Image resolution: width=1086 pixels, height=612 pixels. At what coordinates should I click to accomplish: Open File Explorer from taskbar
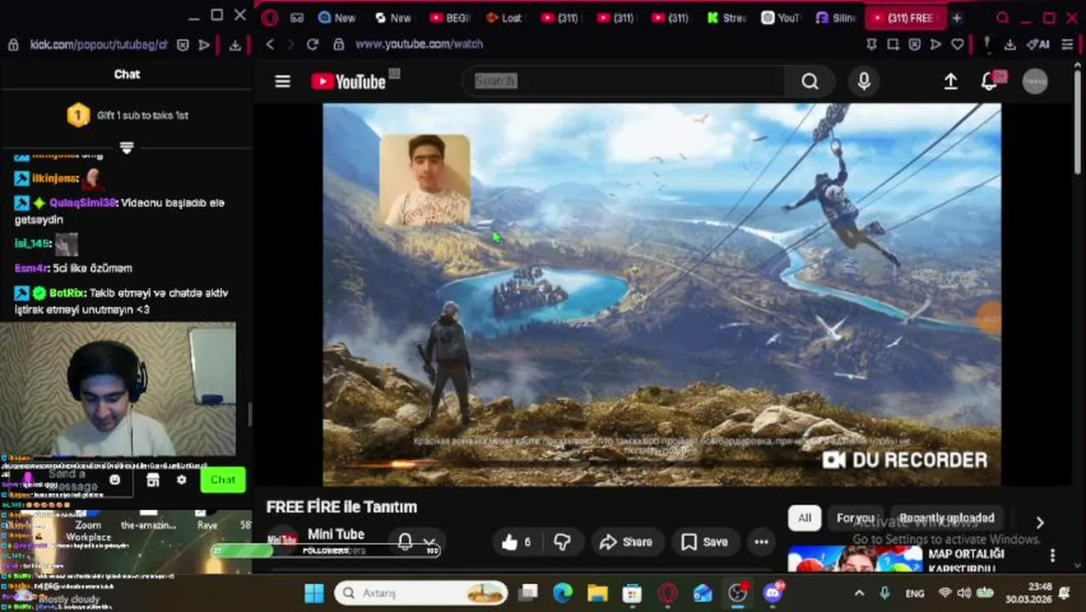[x=597, y=592]
